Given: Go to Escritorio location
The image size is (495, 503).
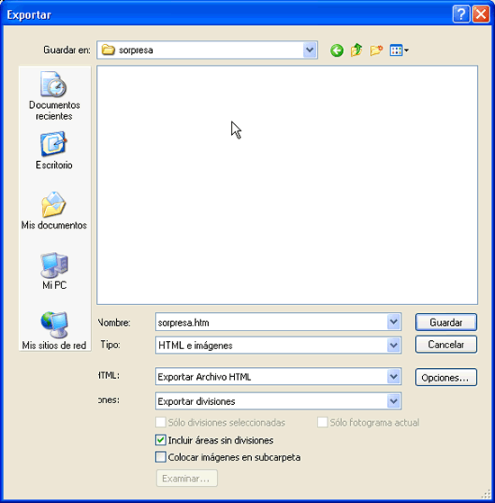Looking at the screenshot, I should (54, 151).
